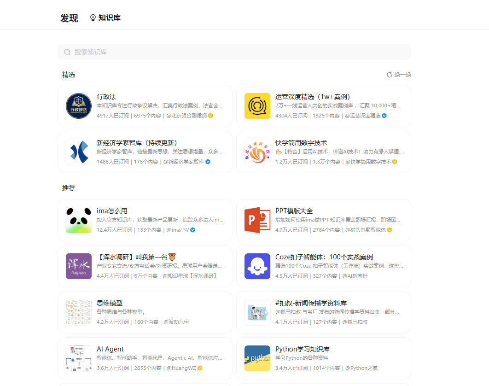Open the 行政法 knowledge base logo
489x386 pixels.
point(79,106)
